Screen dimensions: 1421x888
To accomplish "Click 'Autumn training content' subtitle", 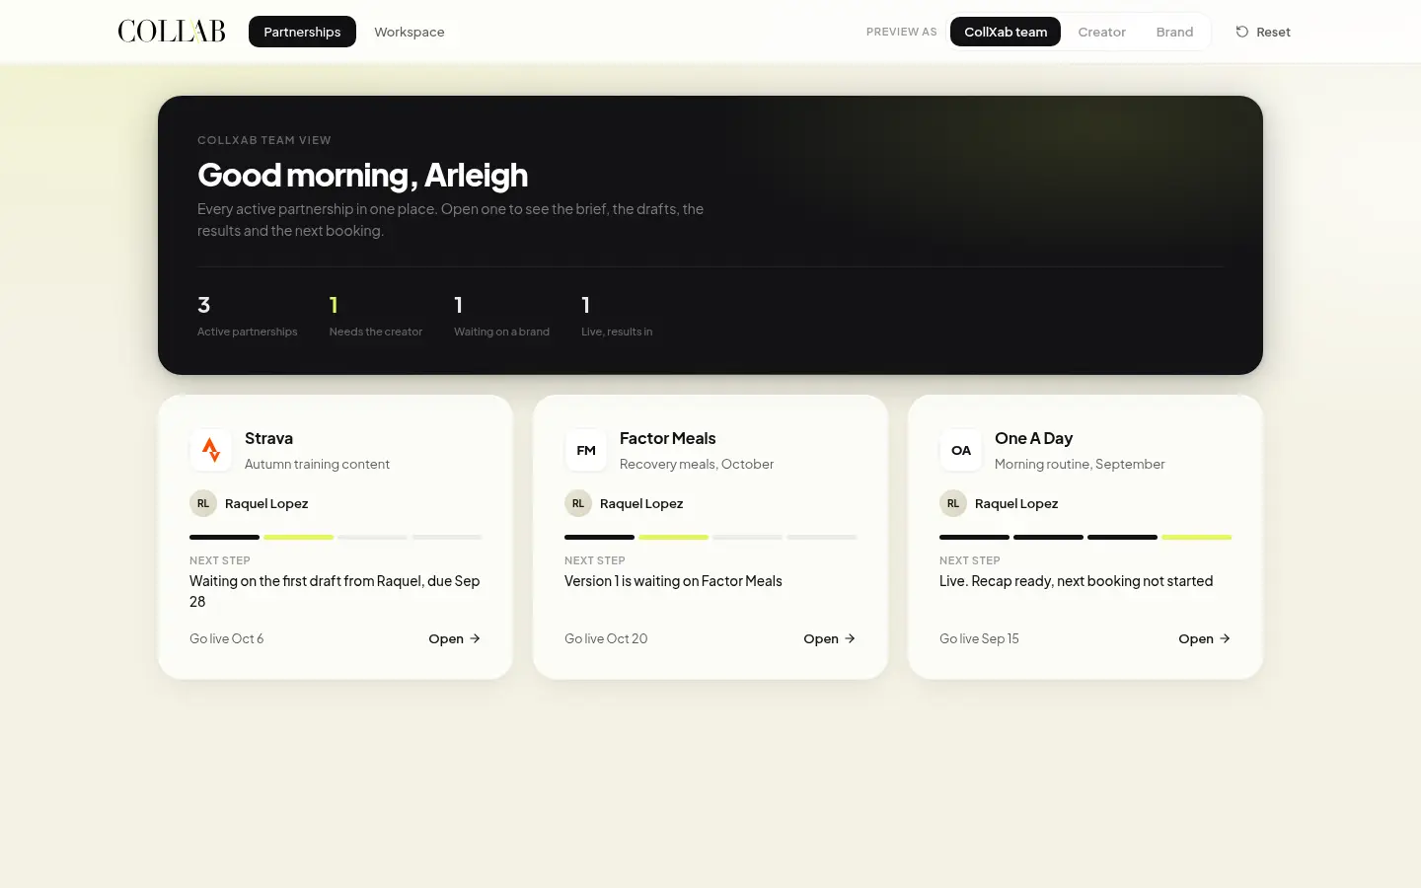I will point(317,464).
